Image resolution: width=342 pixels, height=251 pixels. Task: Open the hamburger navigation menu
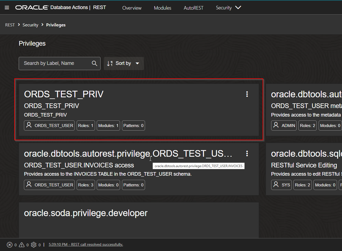(x=7, y=7)
